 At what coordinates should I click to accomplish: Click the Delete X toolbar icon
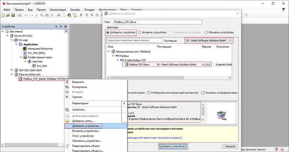(52, 15)
